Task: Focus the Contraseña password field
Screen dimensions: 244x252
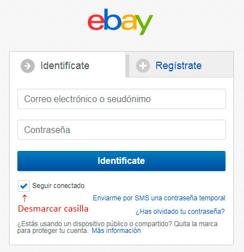Action: pos(121,130)
